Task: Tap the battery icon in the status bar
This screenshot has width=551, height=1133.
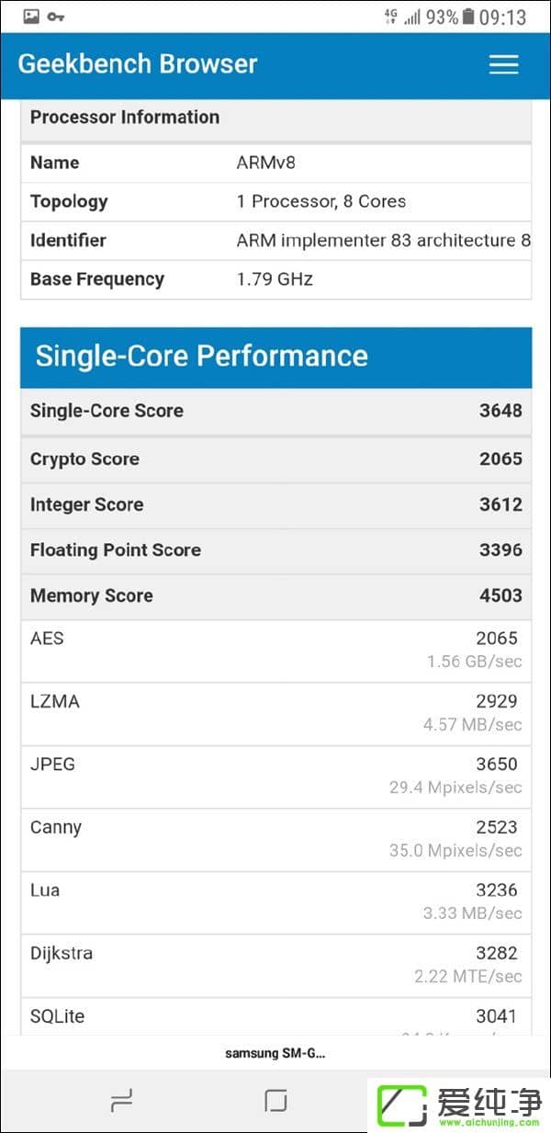Action: (468, 15)
